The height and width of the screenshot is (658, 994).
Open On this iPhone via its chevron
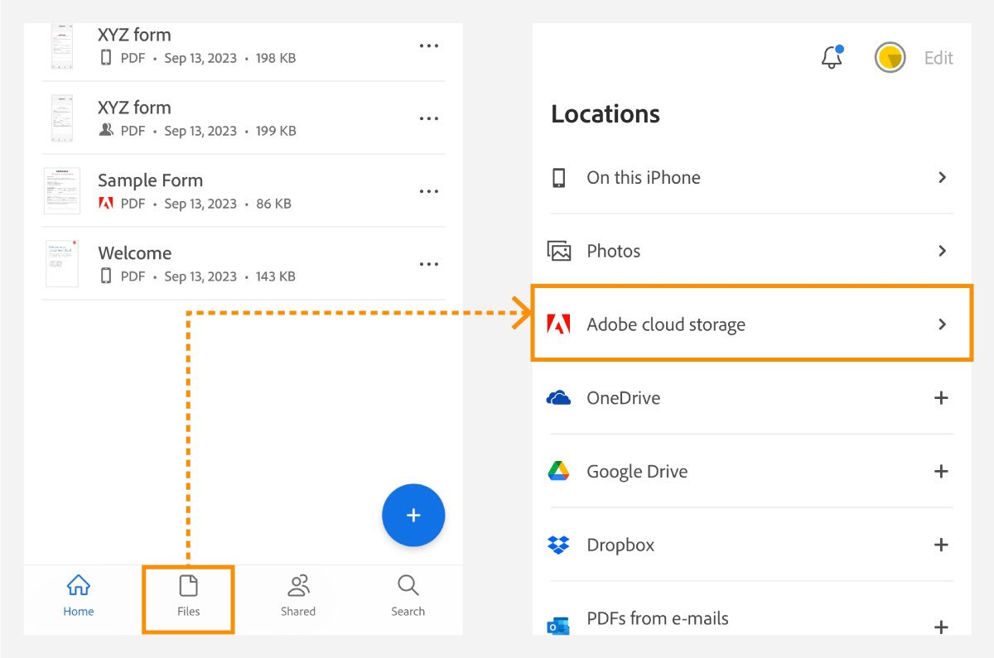[942, 177]
